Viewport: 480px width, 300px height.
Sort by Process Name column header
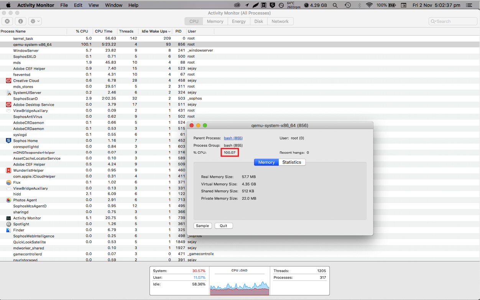pyautogui.click(x=33, y=31)
